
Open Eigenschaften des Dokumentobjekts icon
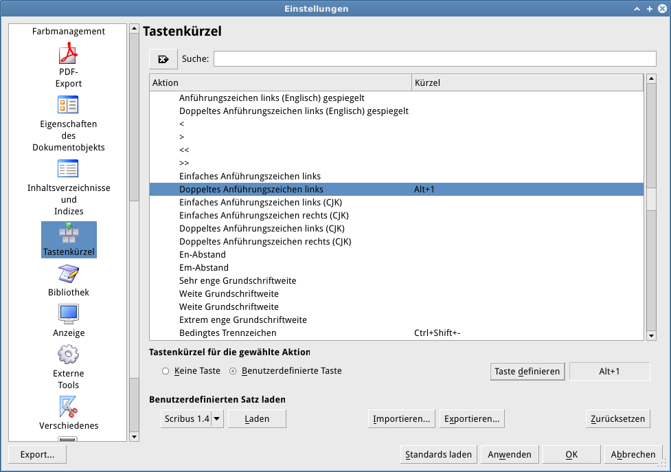click(x=69, y=105)
